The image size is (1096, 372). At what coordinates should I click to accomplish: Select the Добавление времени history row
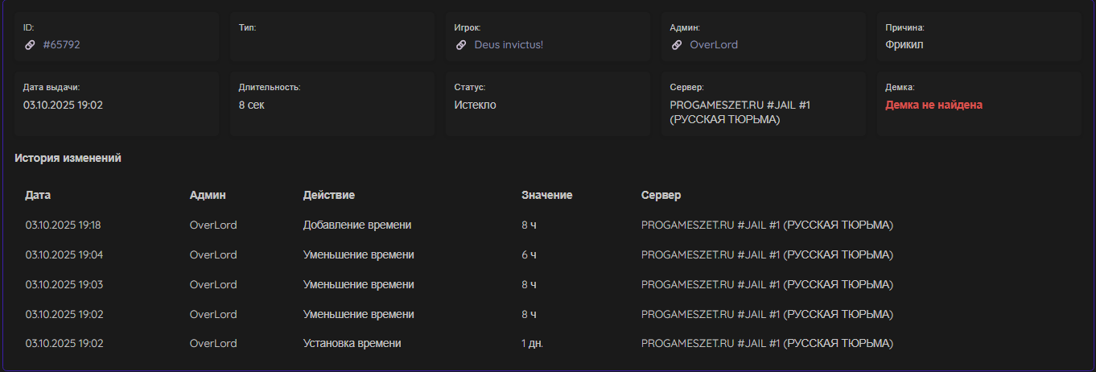pyautogui.click(x=357, y=225)
